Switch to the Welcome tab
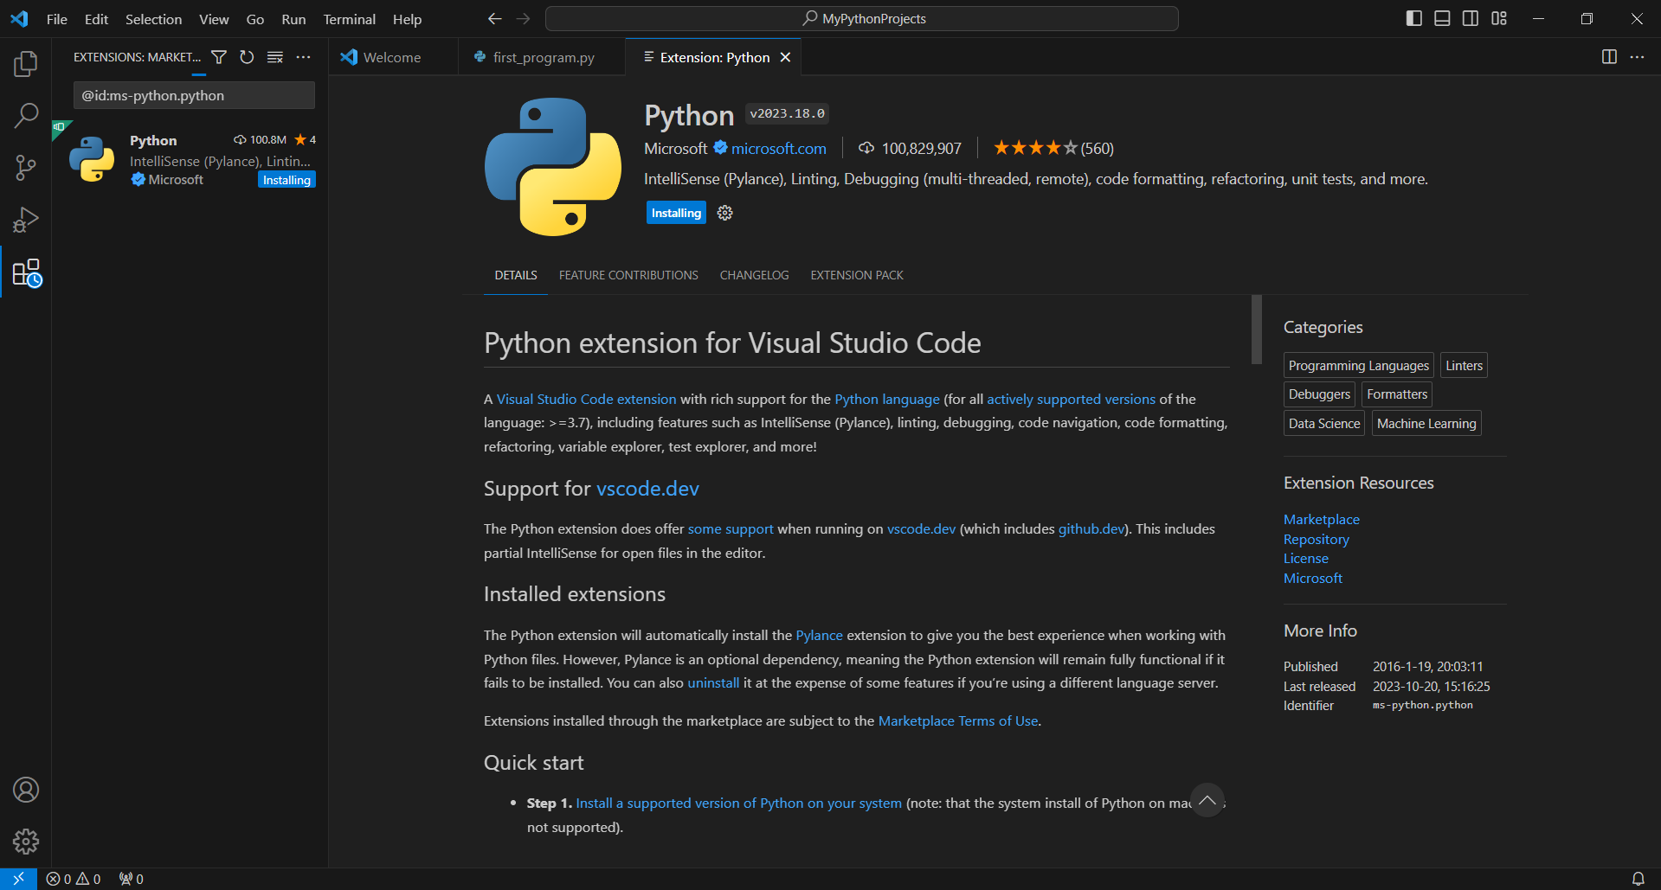 click(393, 57)
